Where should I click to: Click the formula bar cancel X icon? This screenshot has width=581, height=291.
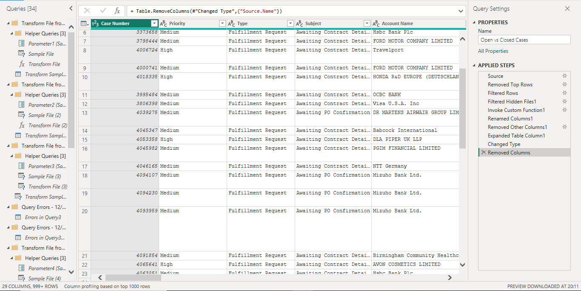pos(87,11)
